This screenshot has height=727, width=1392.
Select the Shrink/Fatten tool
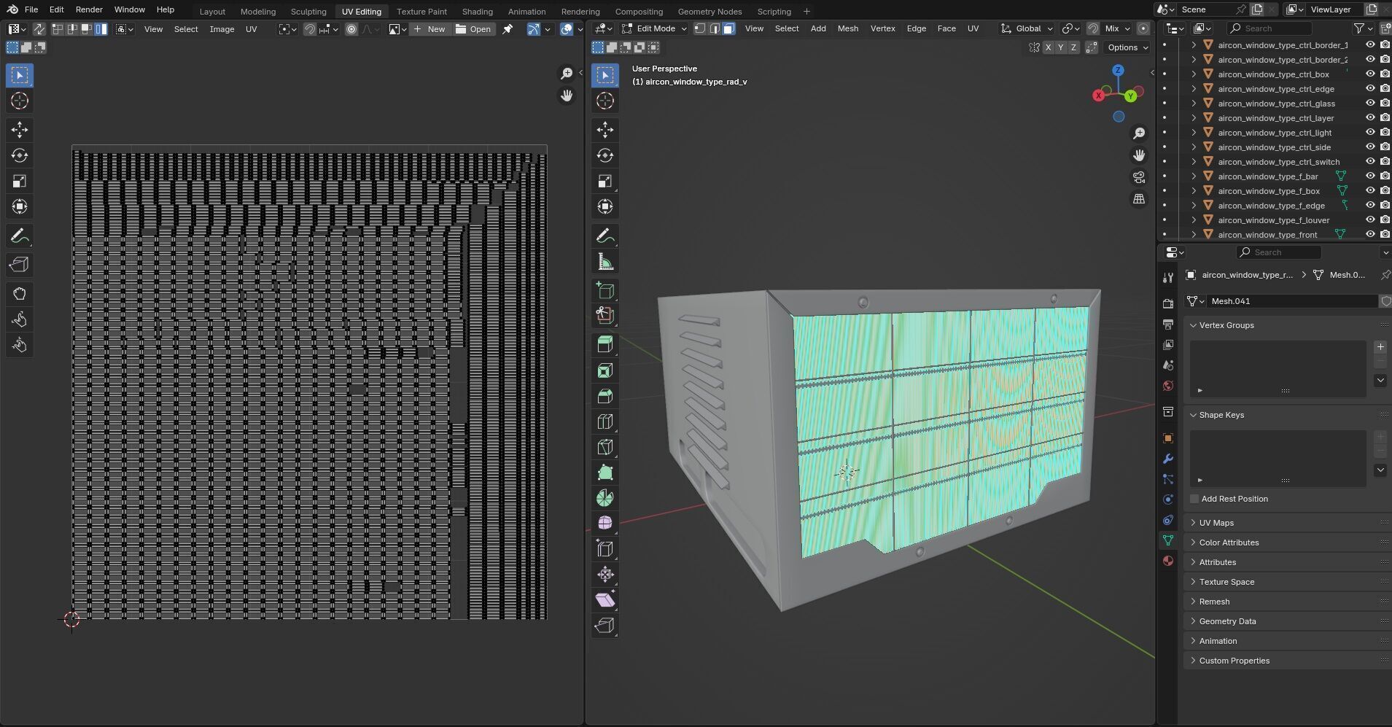(x=604, y=575)
